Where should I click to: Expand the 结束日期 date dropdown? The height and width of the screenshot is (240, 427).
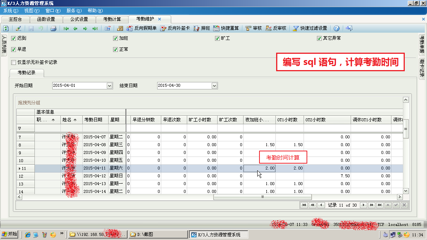(214, 86)
